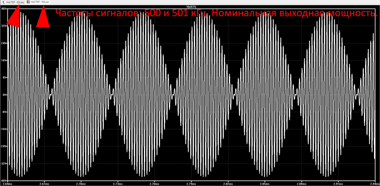This screenshot has width=380, height=186.
Task: Click the 2.82ms time axis label
Action: click(x=228, y=184)
